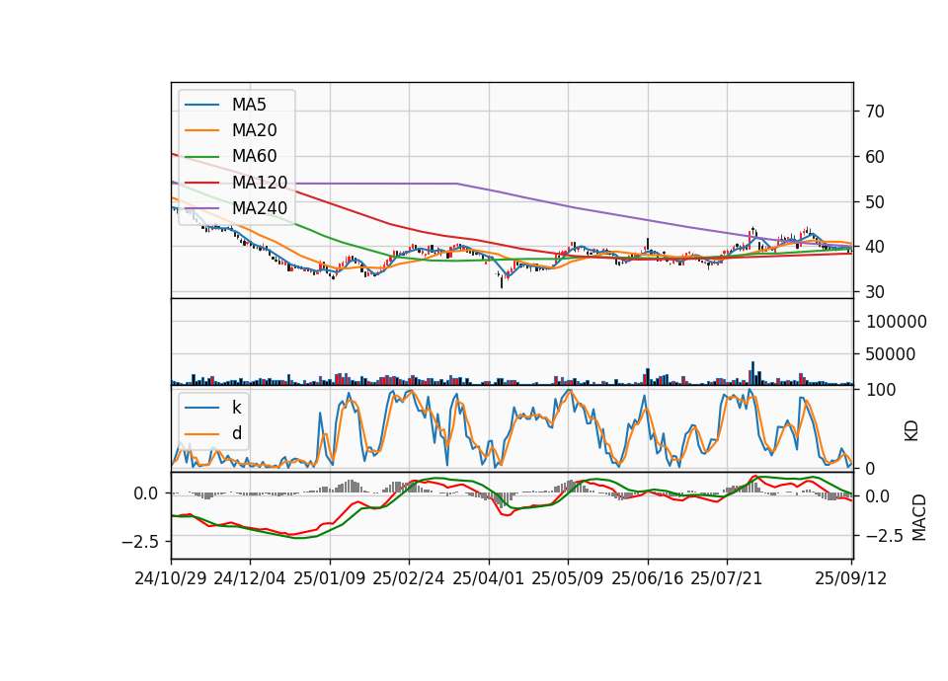
Task: Click the MA20 legend label
Action: [254, 130]
